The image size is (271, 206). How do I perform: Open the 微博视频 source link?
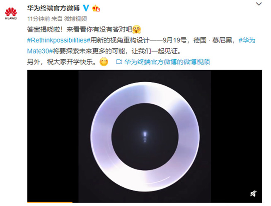[75, 19]
